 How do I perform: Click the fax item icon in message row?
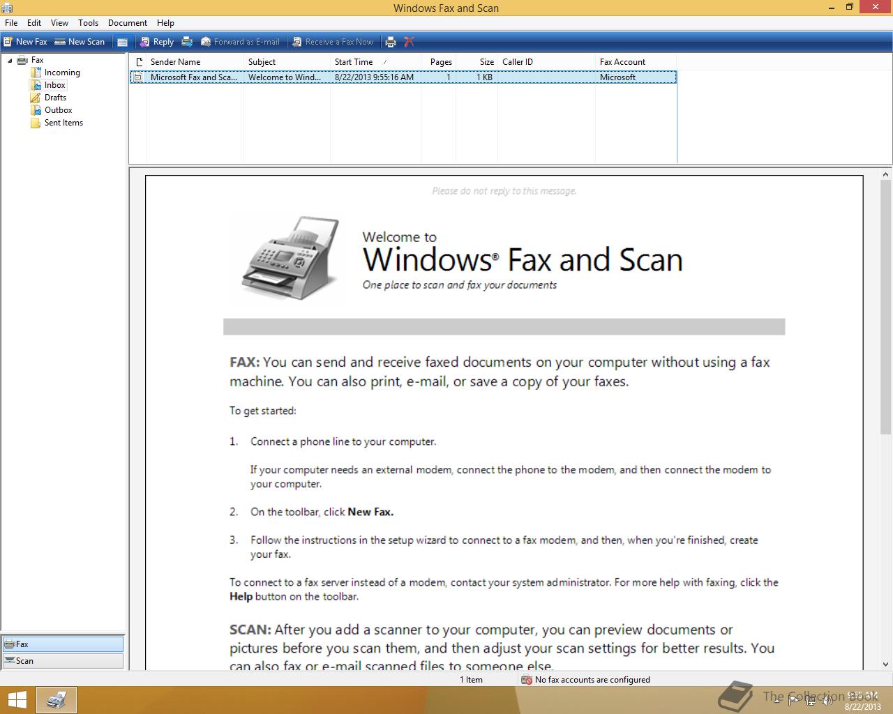pyautogui.click(x=138, y=77)
